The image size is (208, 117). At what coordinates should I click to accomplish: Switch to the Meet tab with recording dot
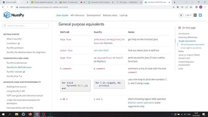71,2
